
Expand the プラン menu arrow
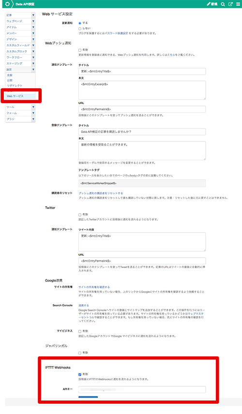click(33, 119)
